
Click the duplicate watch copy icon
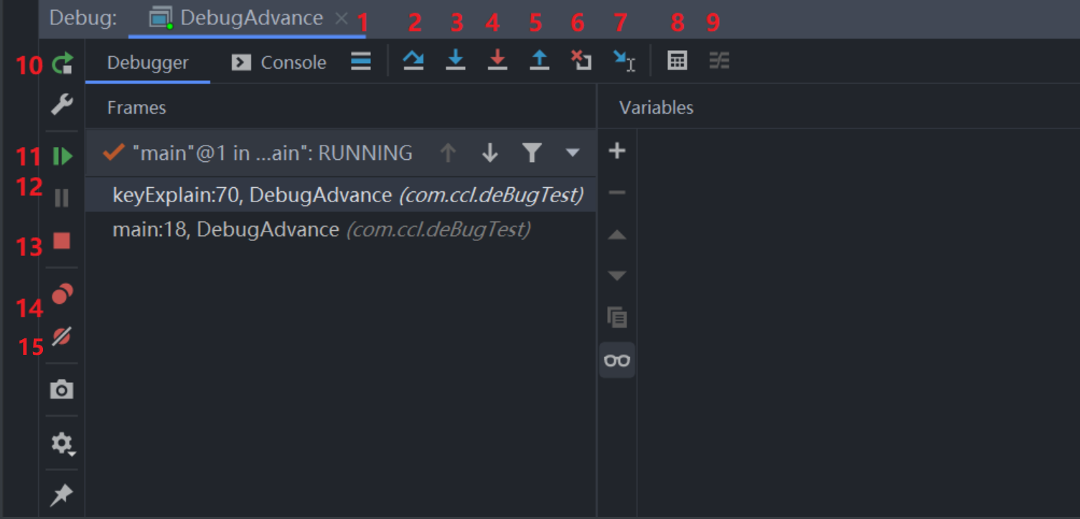(617, 317)
